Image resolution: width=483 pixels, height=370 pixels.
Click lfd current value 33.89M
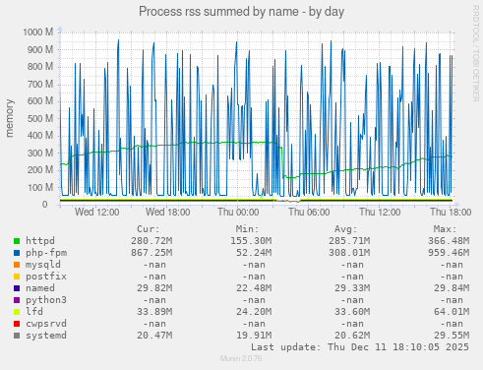coord(154,312)
